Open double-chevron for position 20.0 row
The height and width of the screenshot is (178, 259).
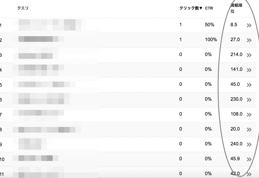[x=249, y=130]
